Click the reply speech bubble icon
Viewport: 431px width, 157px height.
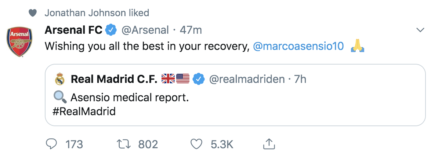(x=51, y=144)
